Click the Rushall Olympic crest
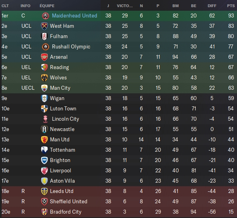 [x=46, y=46]
